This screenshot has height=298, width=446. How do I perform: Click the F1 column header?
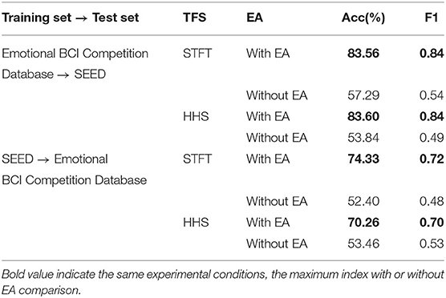pyautogui.click(x=432, y=18)
